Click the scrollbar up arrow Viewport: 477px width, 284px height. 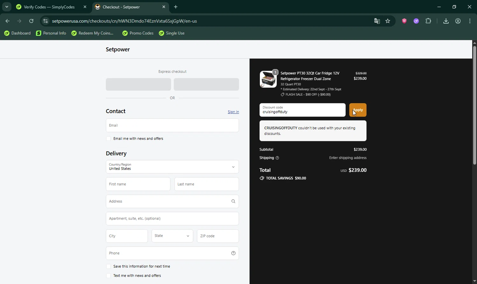click(x=474, y=43)
